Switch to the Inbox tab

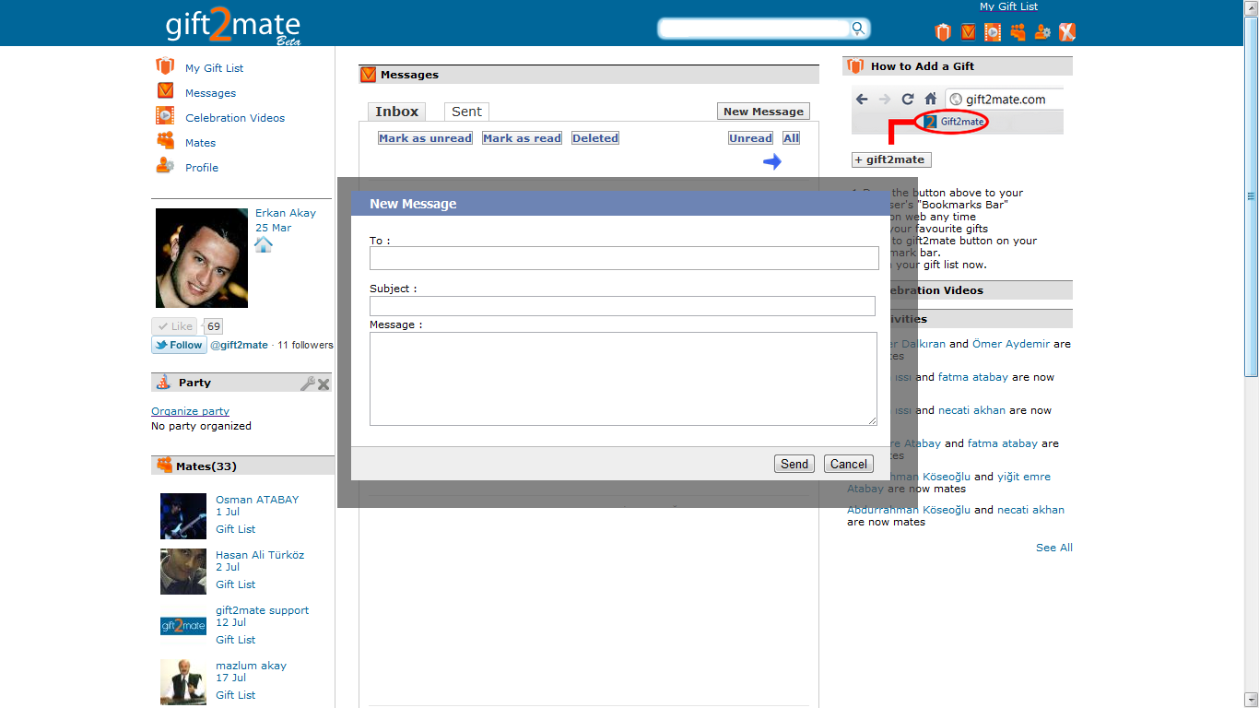click(x=397, y=112)
